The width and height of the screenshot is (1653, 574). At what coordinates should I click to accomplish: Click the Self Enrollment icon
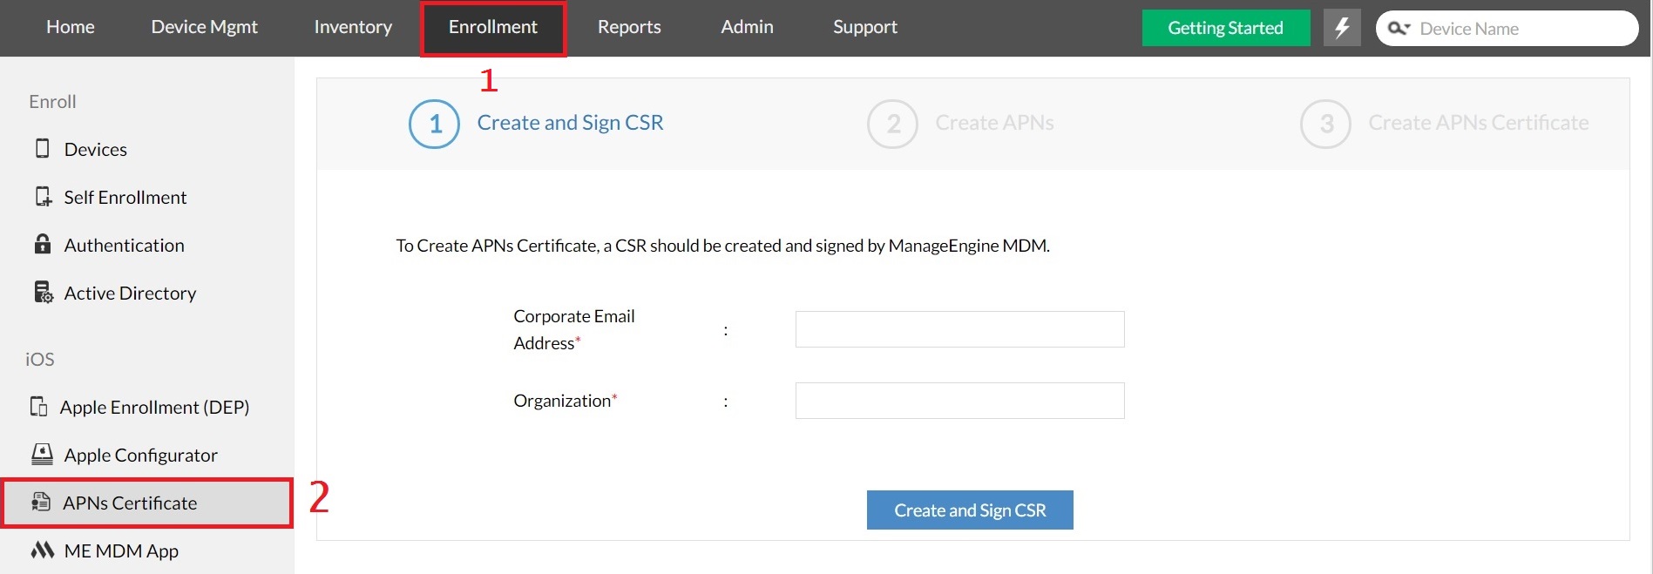click(43, 196)
